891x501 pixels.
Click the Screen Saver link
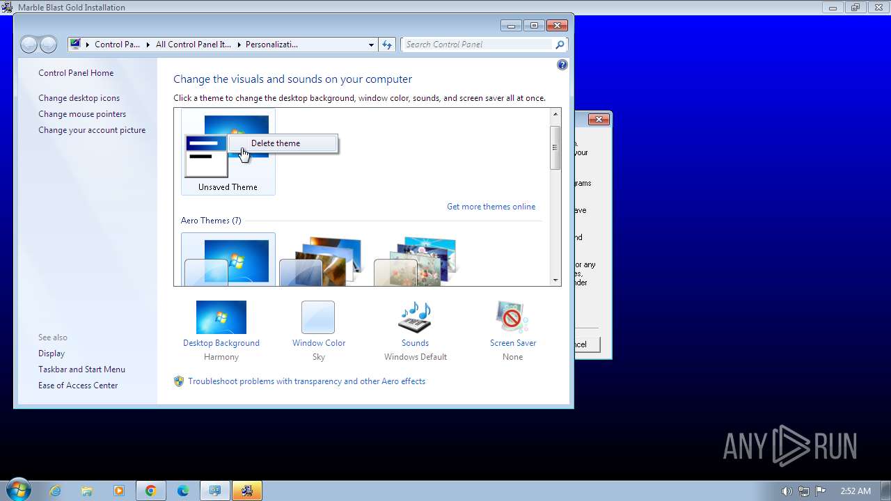pos(513,343)
